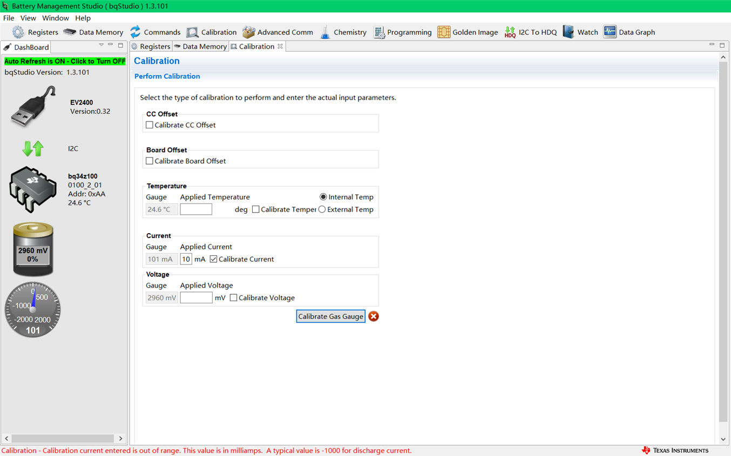Maximize the DashBoard panel
The height and width of the screenshot is (456, 731).
pyautogui.click(x=120, y=45)
